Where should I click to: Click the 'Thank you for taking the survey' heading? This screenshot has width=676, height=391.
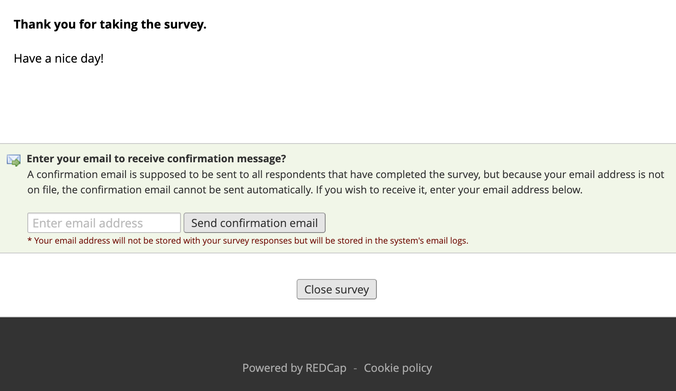tap(110, 24)
